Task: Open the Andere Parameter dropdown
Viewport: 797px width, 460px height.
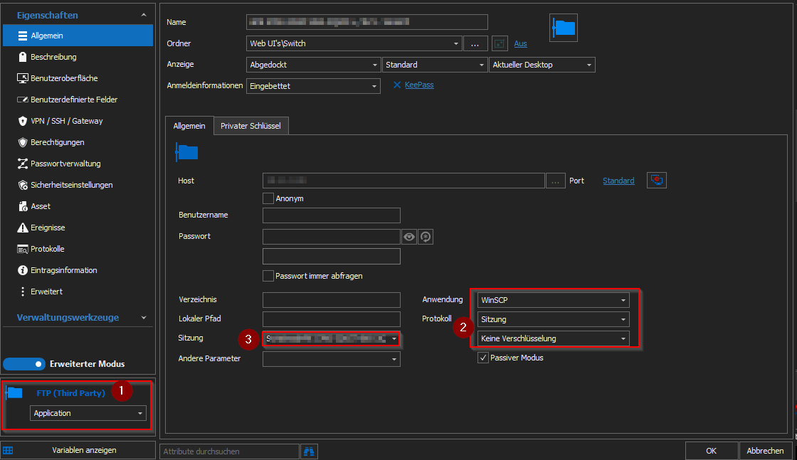Action: pyautogui.click(x=332, y=359)
